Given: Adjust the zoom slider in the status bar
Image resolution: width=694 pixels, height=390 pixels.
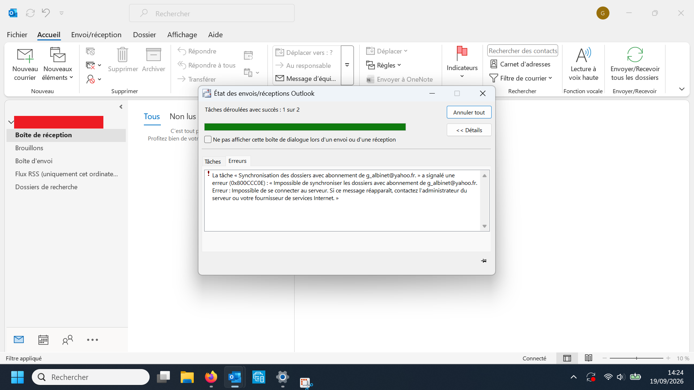Looking at the screenshot, I should 636,358.
